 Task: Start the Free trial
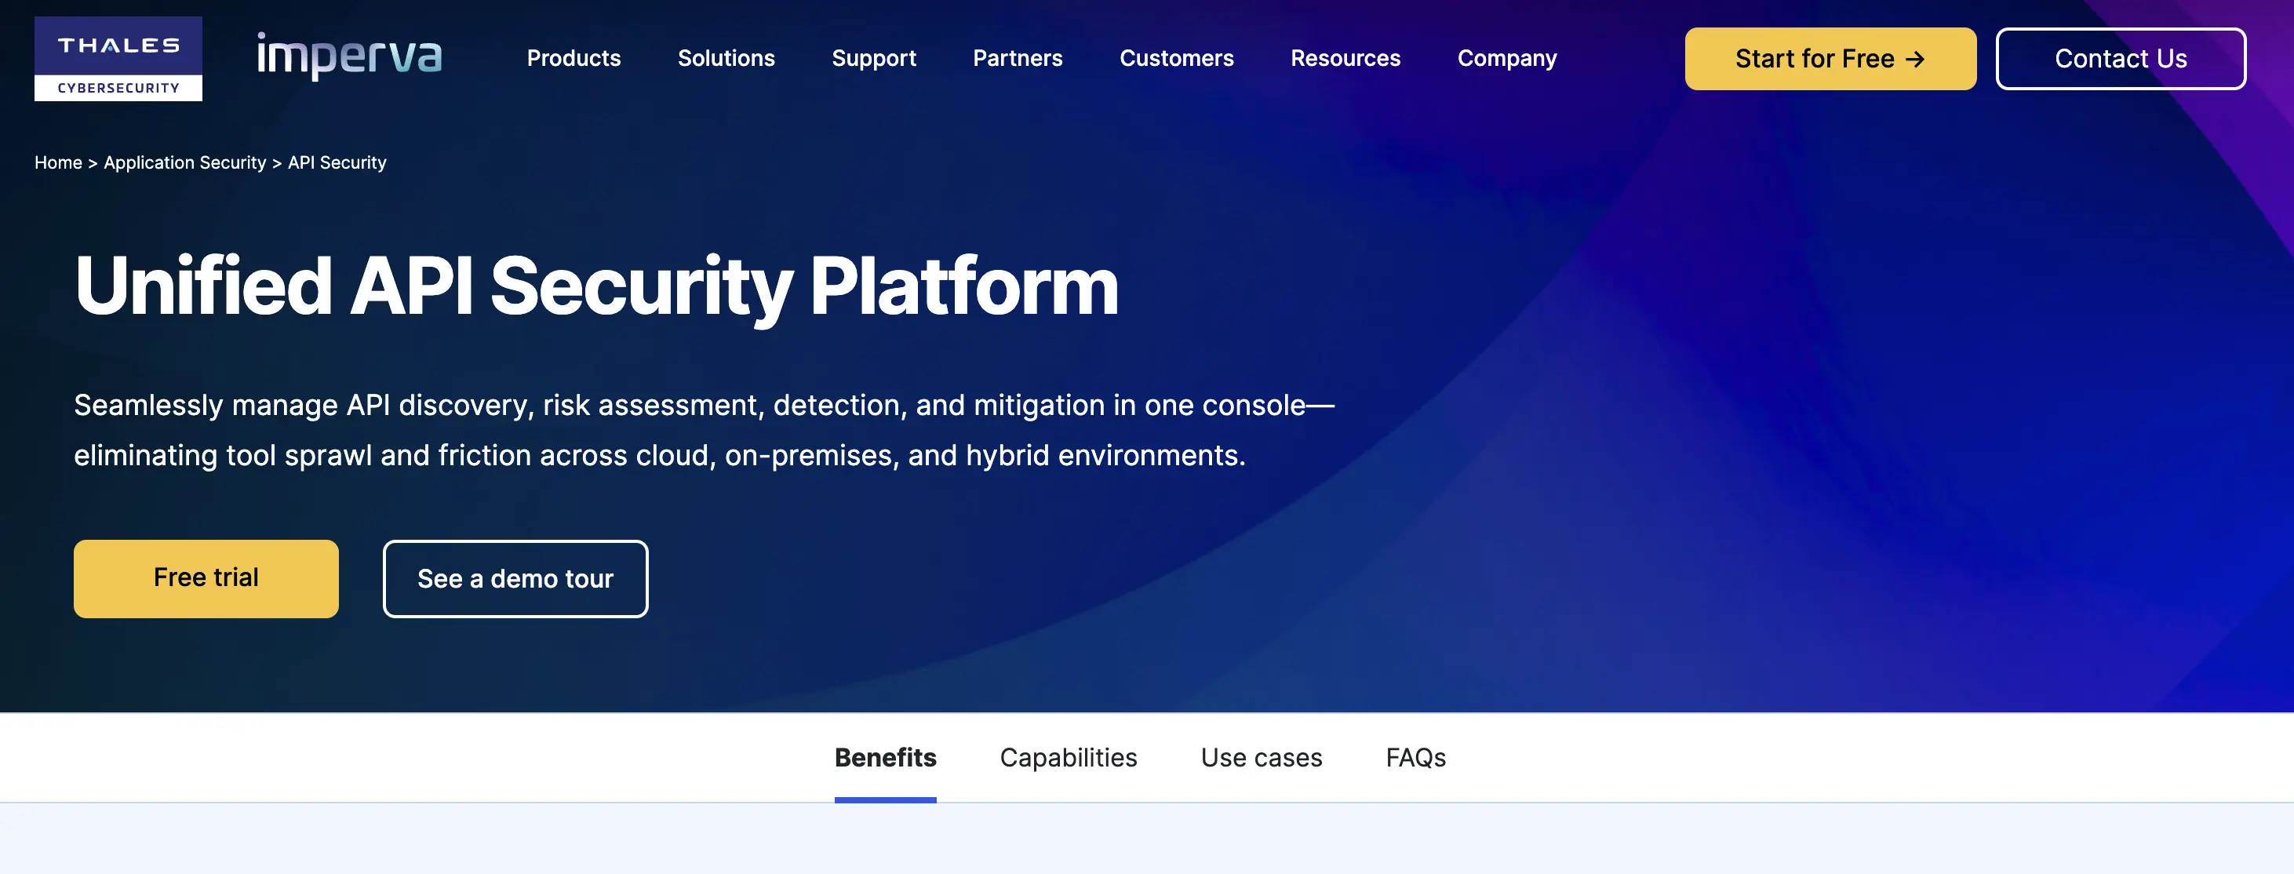click(x=206, y=577)
